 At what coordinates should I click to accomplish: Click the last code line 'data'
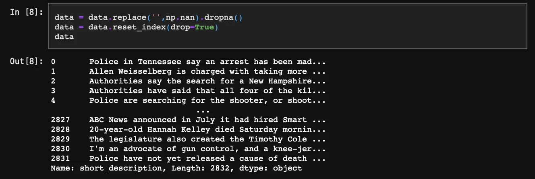pyautogui.click(x=64, y=37)
